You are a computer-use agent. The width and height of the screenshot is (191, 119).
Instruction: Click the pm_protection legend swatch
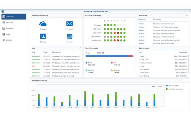point(167,85)
